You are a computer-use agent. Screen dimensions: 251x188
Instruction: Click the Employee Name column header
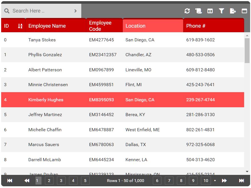click(x=56, y=26)
